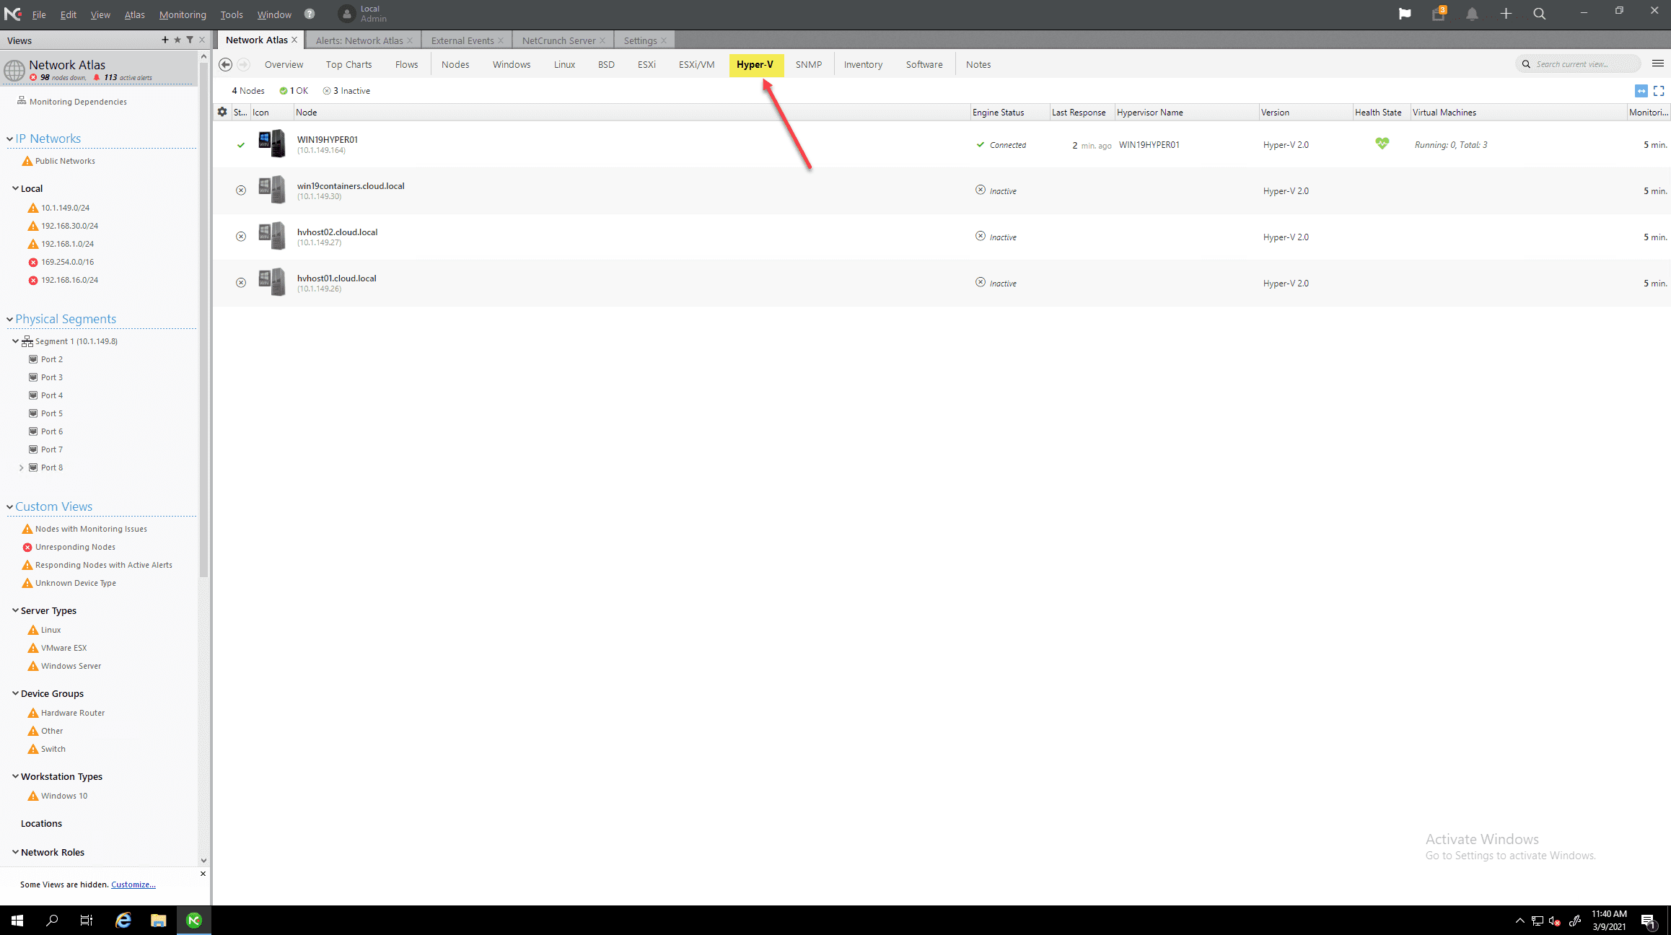Open the notifications bell icon

pyautogui.click(x=1472, y=14)
